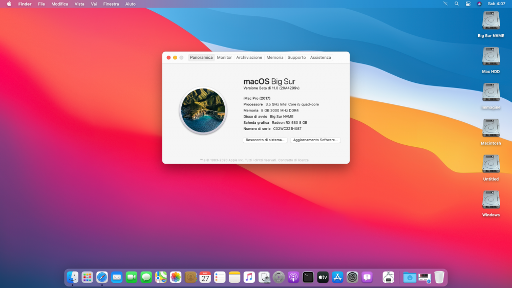Open Spotlight search in menu bar
Image resolution: width=512 pixels, height=288 pixels.
457,4
